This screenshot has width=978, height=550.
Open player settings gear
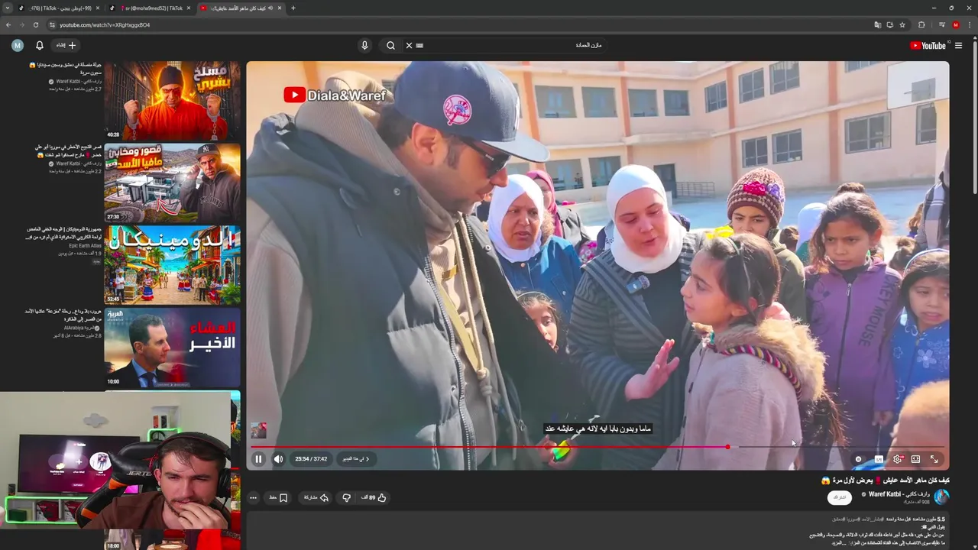[x=897, y=459]
